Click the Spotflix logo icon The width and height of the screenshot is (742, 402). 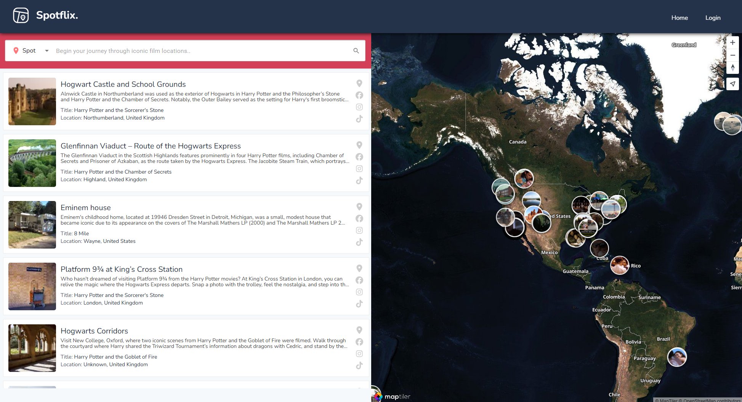(x=21, y=16)
